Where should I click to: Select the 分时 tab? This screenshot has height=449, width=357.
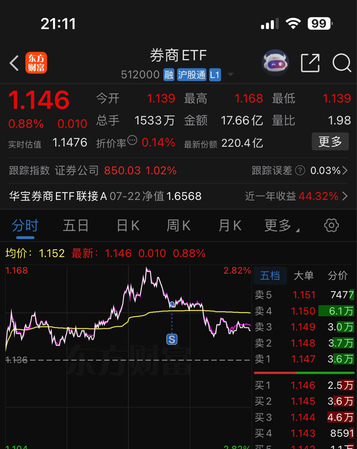[x=25, y=226]
